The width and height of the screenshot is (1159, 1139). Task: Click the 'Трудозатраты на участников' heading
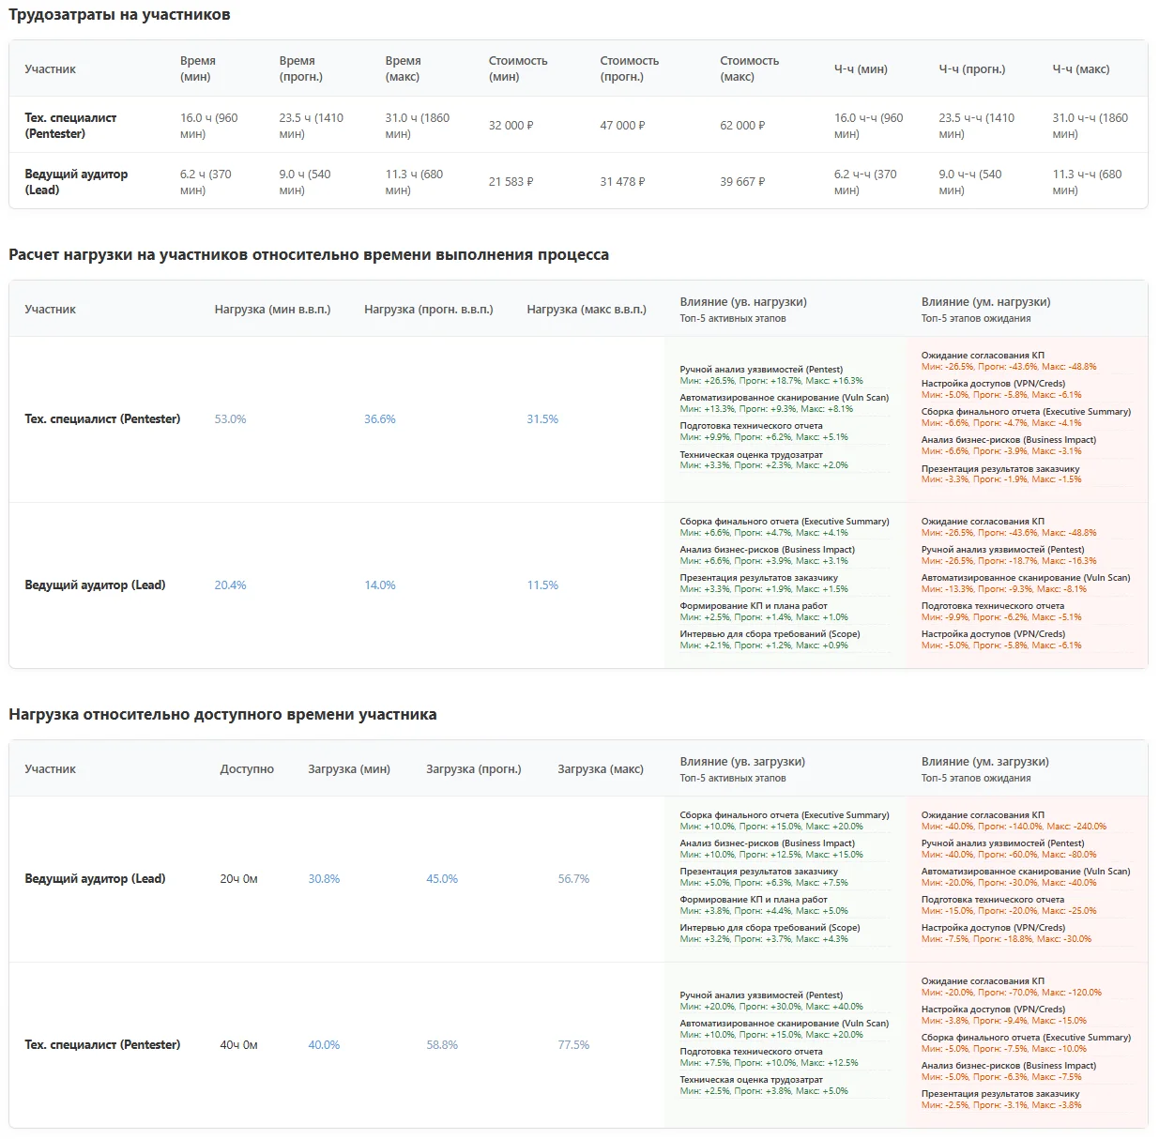pyautogui.click(x=119, y=15)
